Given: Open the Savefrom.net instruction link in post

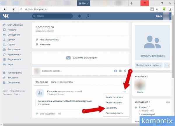Looking at the screenshot, I should tap(65, 101).
